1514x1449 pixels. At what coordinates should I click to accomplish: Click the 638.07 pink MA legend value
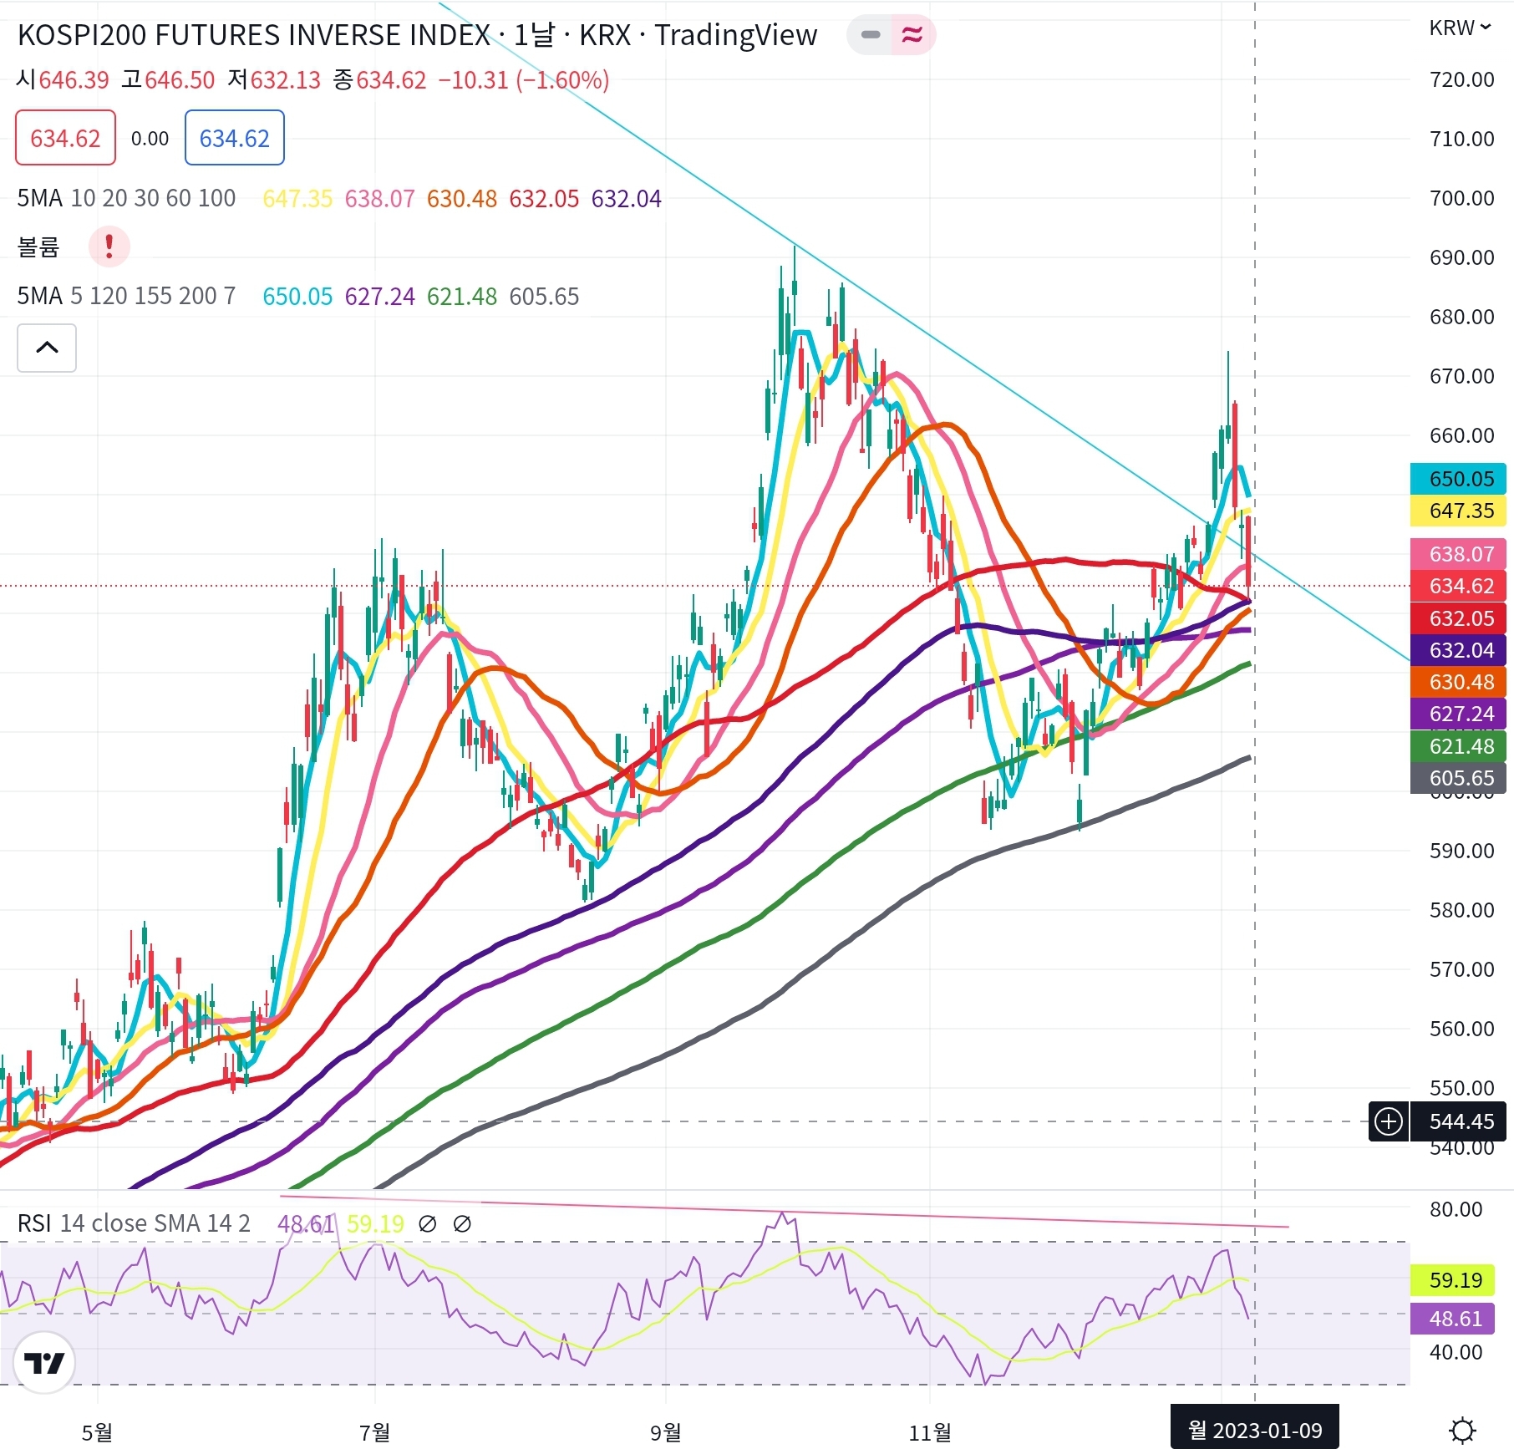pyautogui.click(x=379, y=198)
